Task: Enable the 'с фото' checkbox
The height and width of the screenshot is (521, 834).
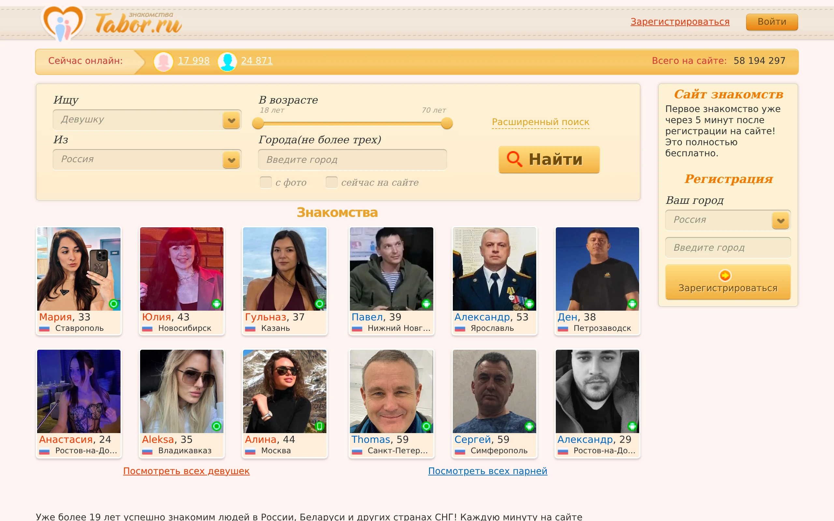Action: (266, 182)
